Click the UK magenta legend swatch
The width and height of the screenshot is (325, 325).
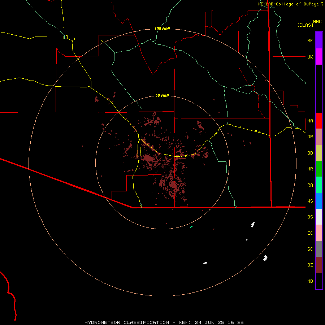pos(319,57)
